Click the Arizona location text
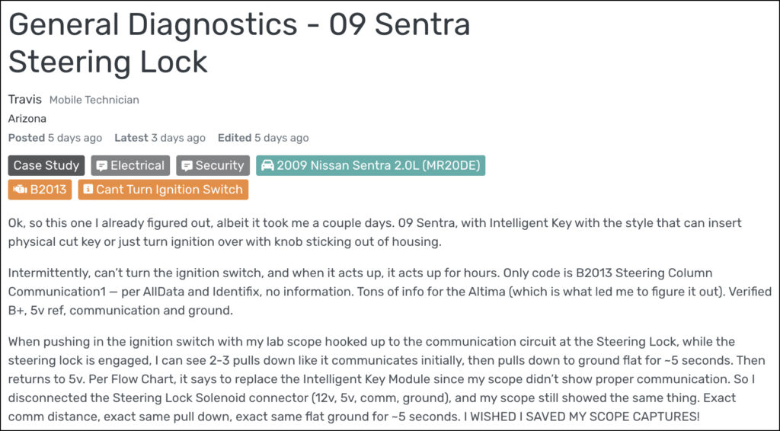Viewport: 780px width, 431px height. [x=27, y=119]
